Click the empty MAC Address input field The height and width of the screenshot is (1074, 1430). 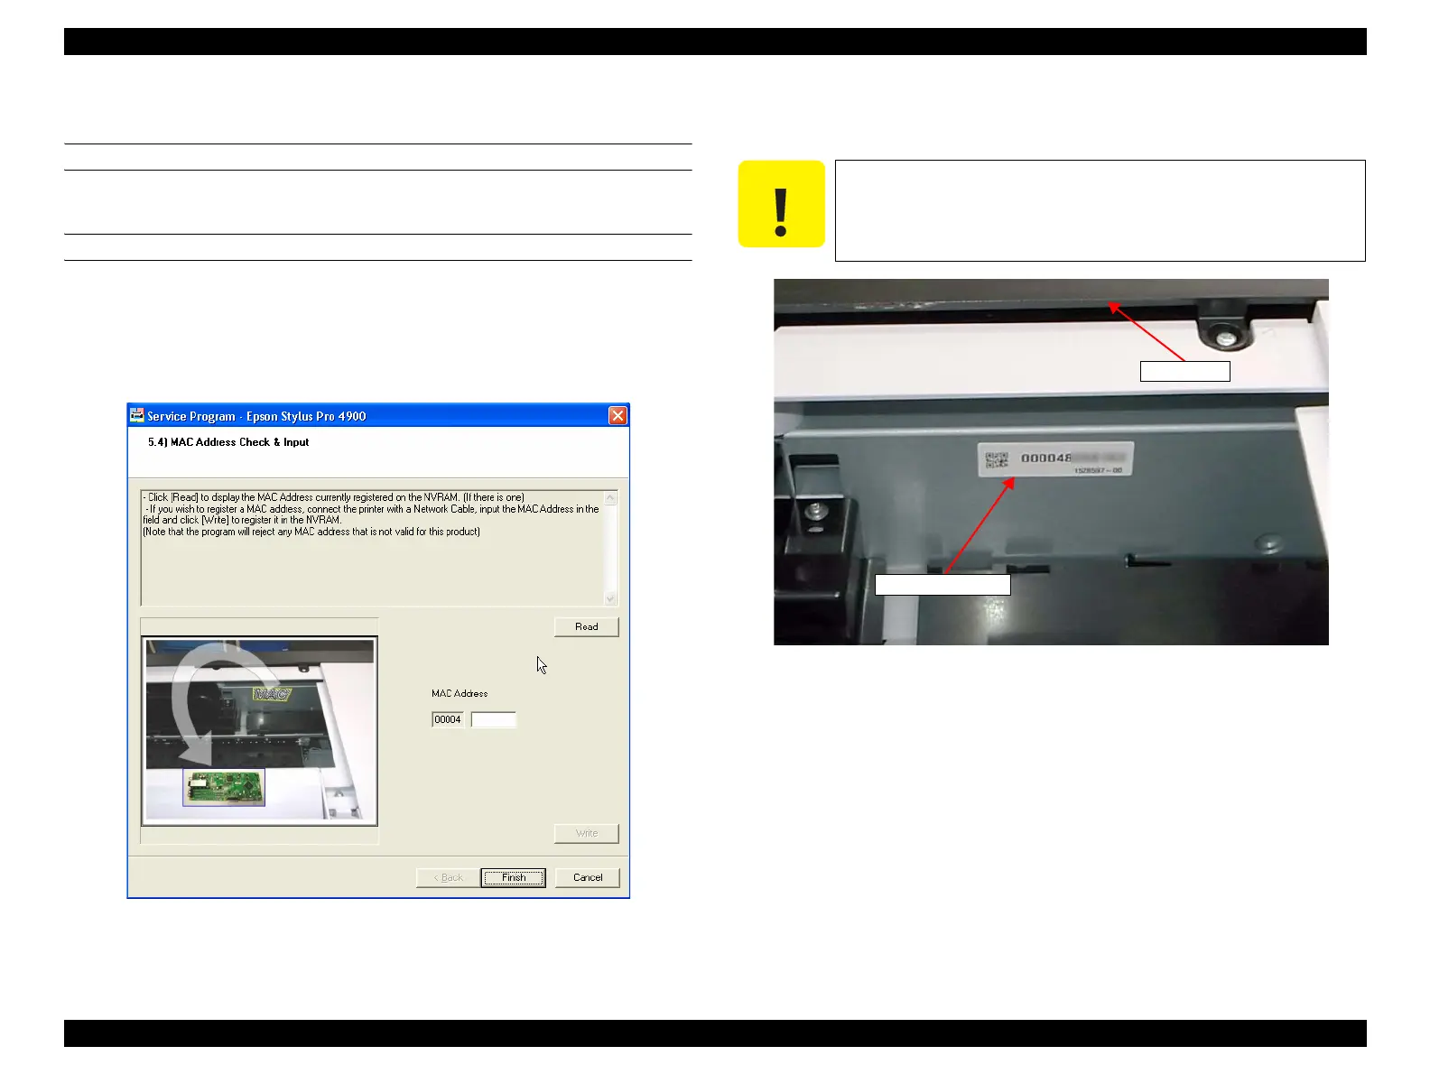[x=494, y=719]
